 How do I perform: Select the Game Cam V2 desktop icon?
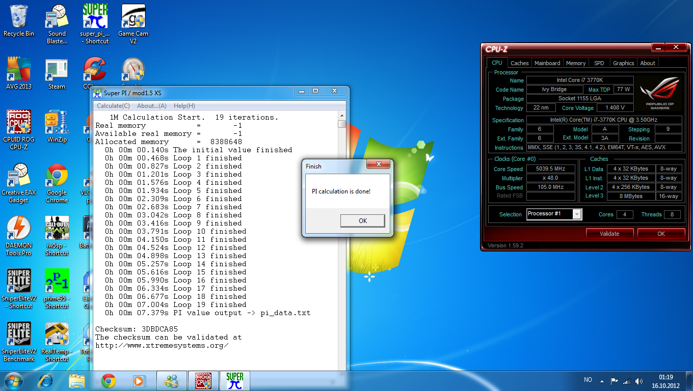[133, 24]
